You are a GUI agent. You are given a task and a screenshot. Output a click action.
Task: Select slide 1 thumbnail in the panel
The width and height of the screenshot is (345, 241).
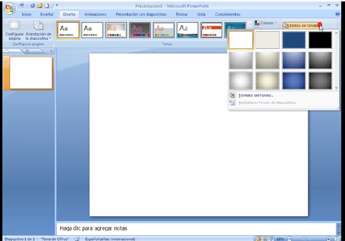[31, 73]
